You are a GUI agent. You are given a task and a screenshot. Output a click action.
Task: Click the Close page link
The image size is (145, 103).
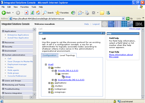135,29
